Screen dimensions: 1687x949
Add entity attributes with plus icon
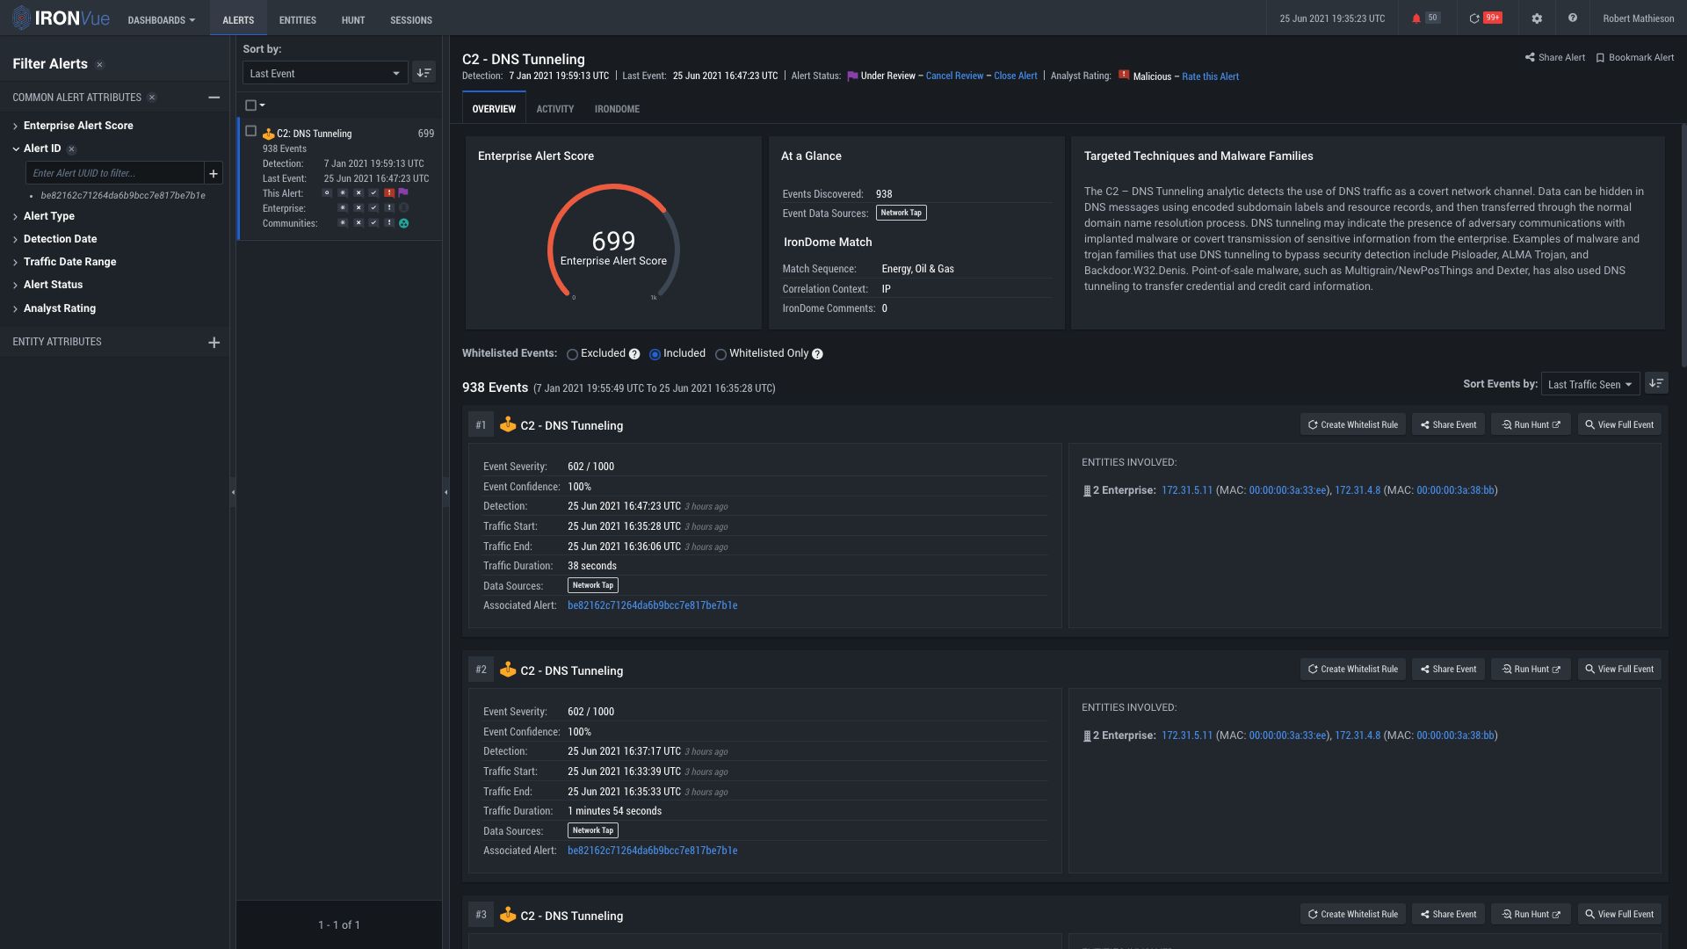pyautogui.click(x=214, y=343)
